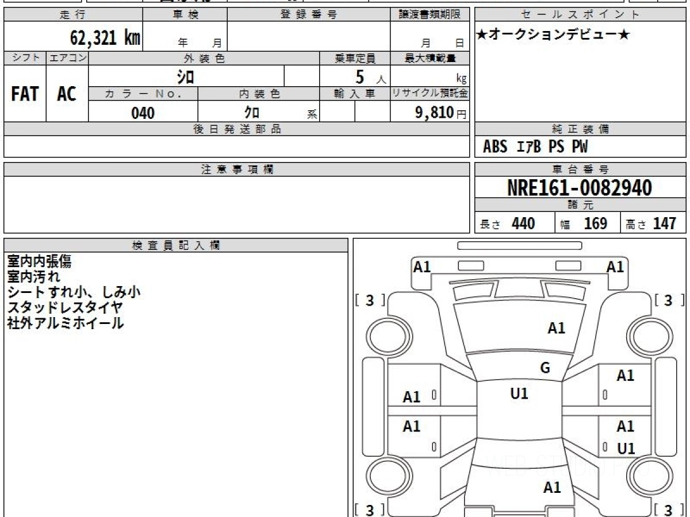Select the 走行 column header
Screen dimensions: 690x517
[x=73, y=15]
